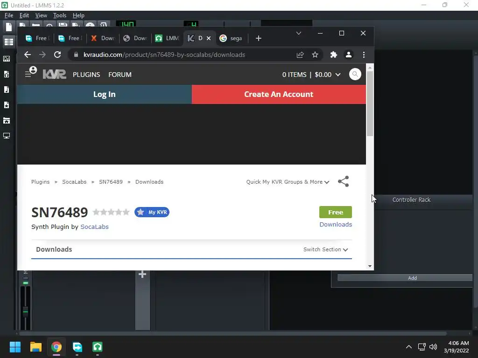Screen dimensions: 478x358
Task: Click Add button in Controller Rack
Action: (405, 278)
